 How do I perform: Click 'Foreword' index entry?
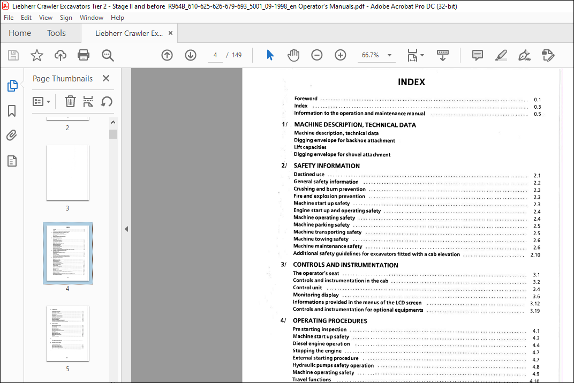(306, 99)
